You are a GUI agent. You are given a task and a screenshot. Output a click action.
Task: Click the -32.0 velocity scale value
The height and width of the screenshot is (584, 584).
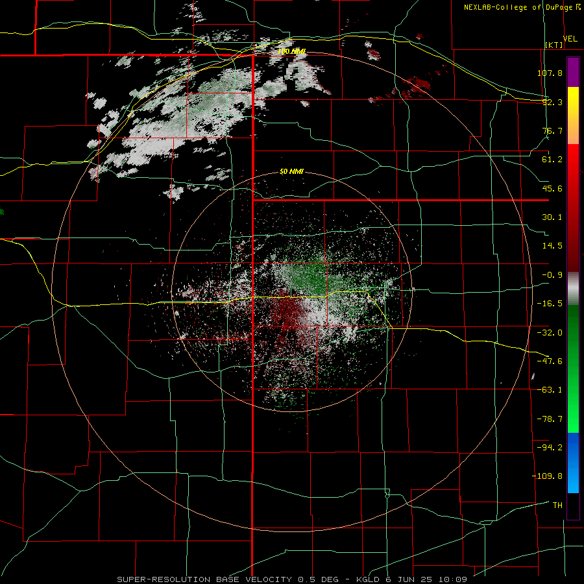(x=550, y=333)
